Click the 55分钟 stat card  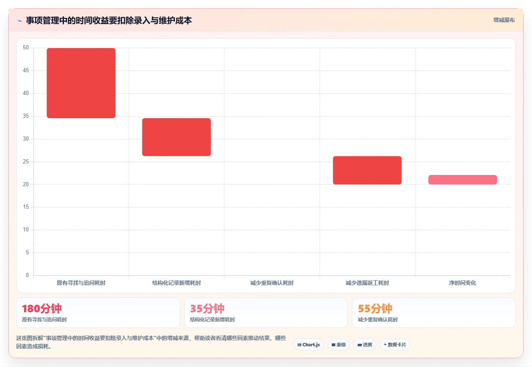point(434,313)
